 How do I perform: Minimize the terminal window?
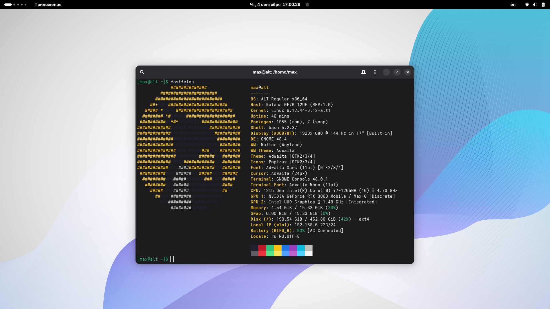386,72
